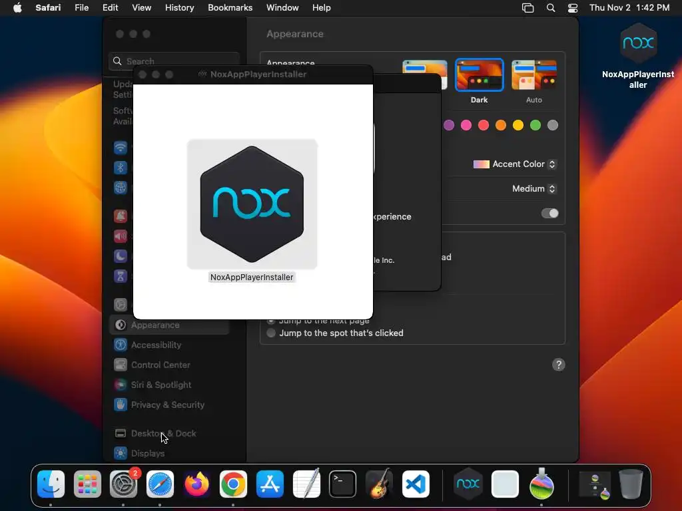Choose the red accent color
This screenshot has width=682, height=511.
pos(484,126)
